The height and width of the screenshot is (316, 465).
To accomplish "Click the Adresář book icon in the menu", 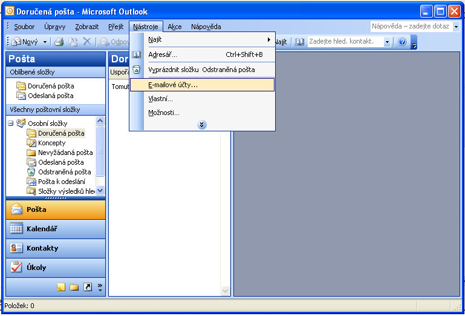I will pos(137,54).
